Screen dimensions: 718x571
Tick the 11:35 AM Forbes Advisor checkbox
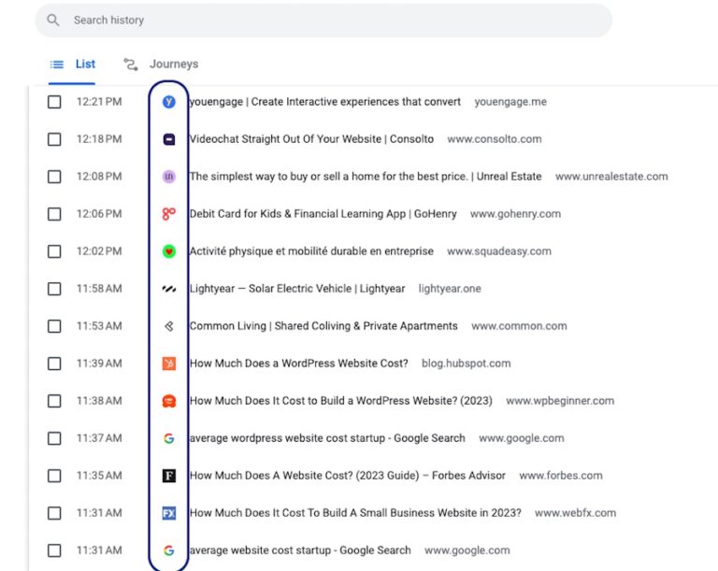[54, 476]
